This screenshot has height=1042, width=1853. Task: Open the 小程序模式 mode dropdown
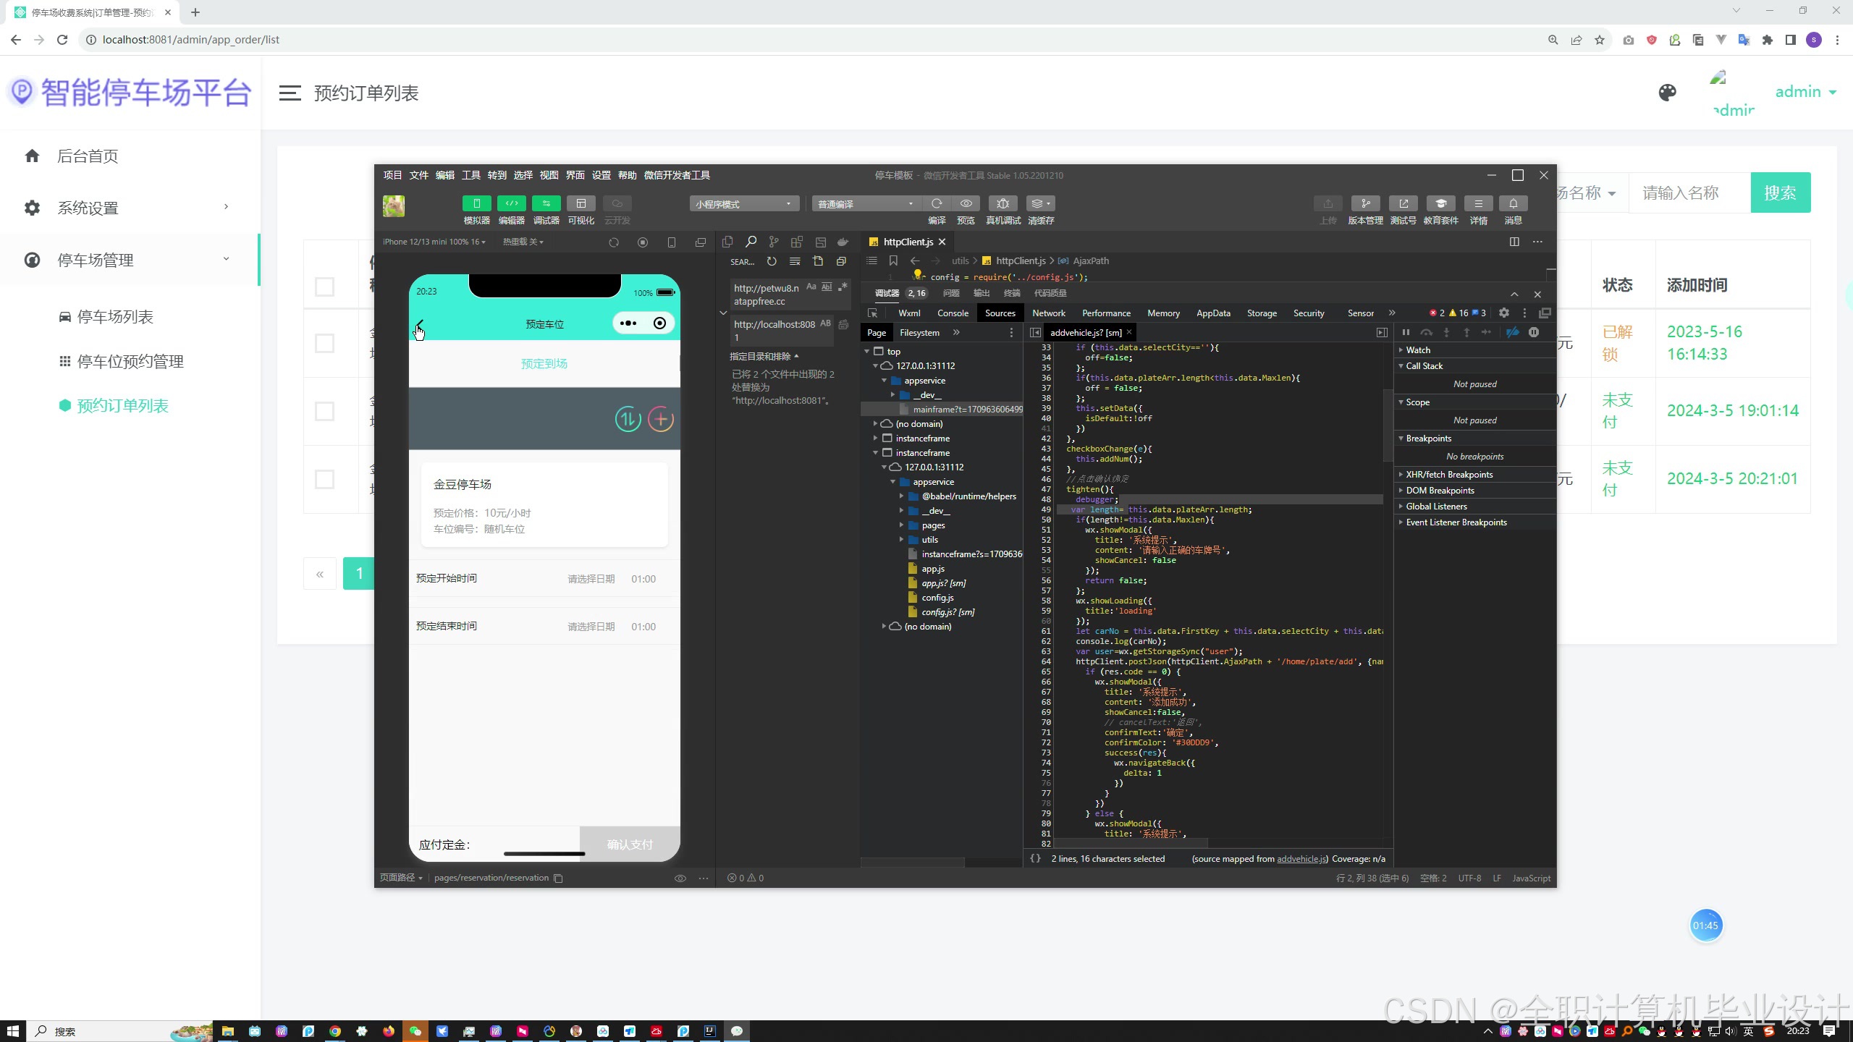tap(743, 204)
